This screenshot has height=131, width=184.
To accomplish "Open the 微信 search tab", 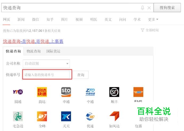I will click(x=36, y=19).
